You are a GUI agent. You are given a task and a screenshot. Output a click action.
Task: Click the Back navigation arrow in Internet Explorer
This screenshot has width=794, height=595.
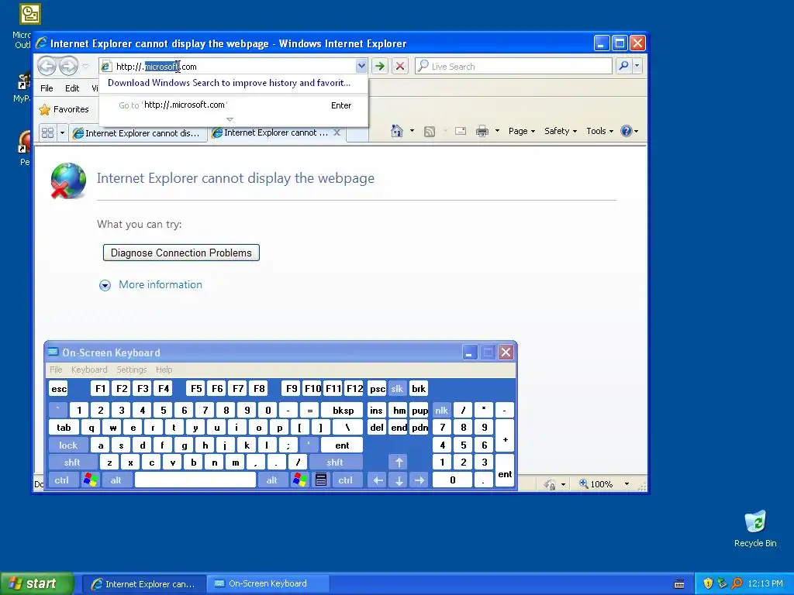47,66
